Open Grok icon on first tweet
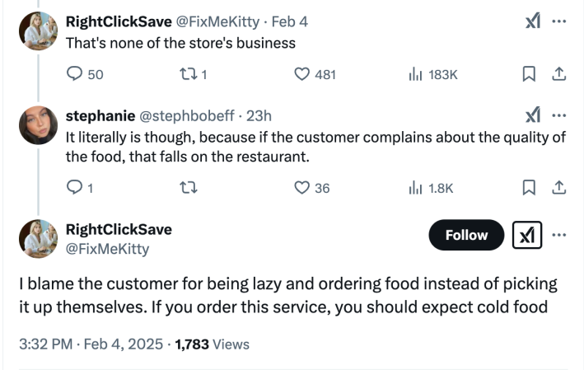 click(x=533, y=21)
